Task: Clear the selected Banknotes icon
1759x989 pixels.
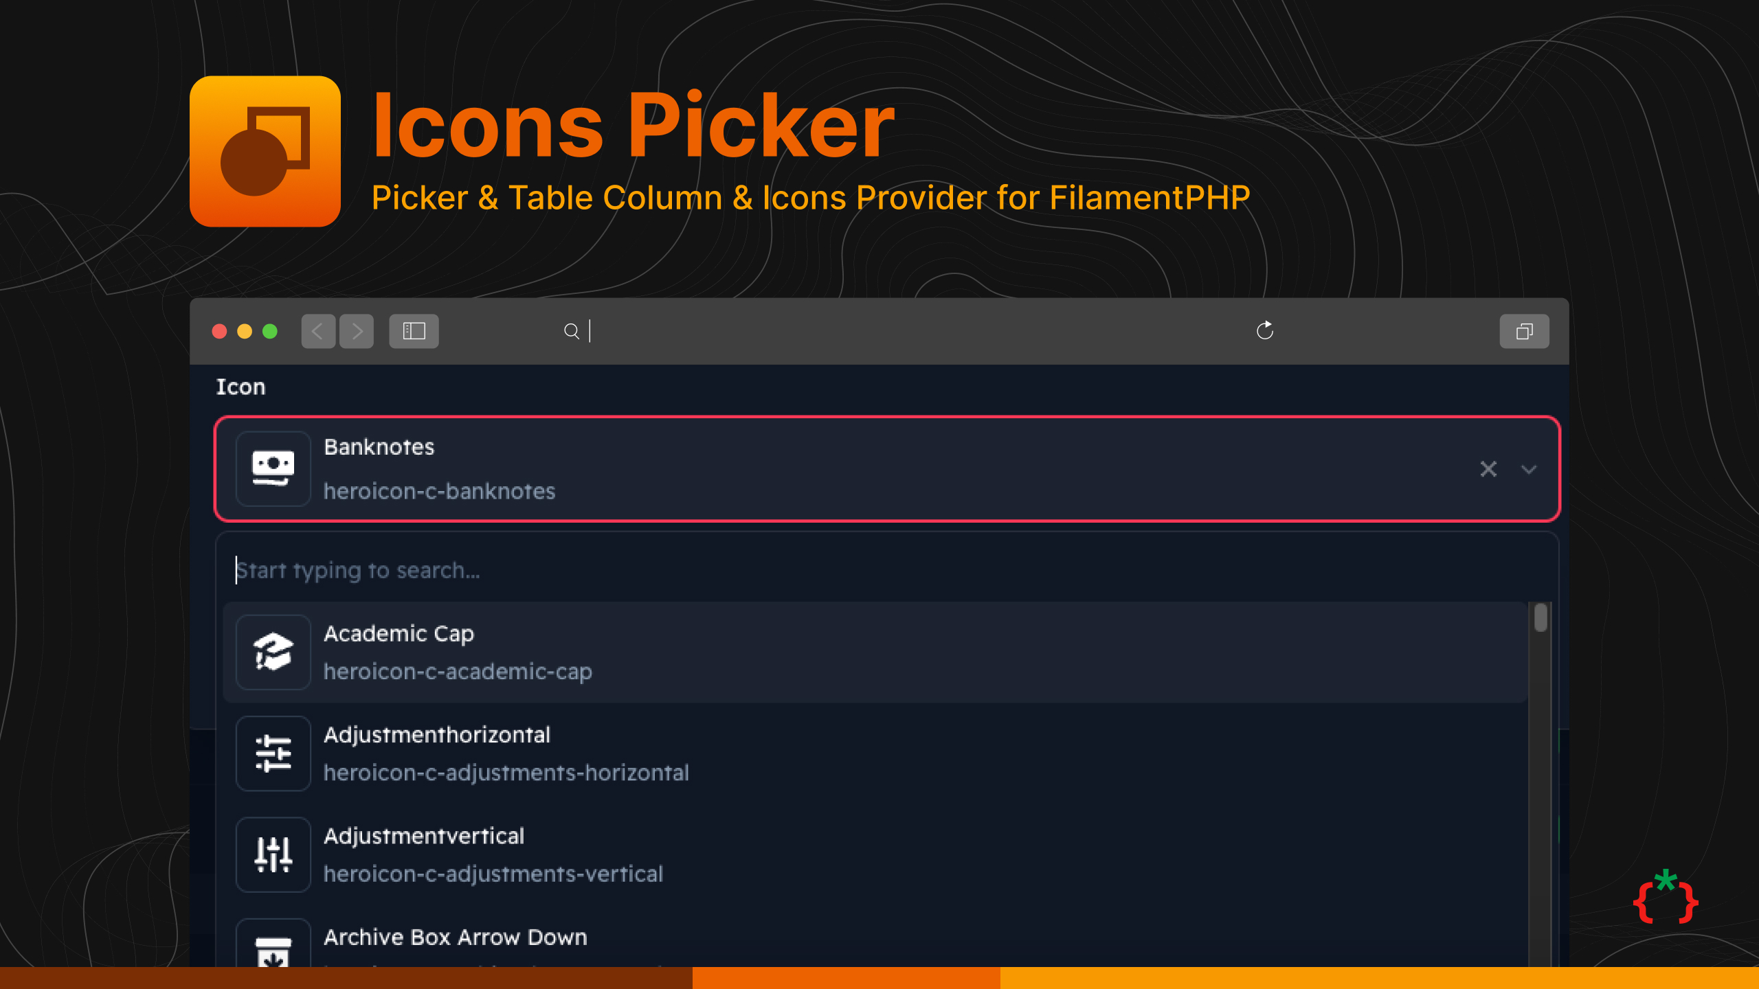Action: [x=1488, y=469]
